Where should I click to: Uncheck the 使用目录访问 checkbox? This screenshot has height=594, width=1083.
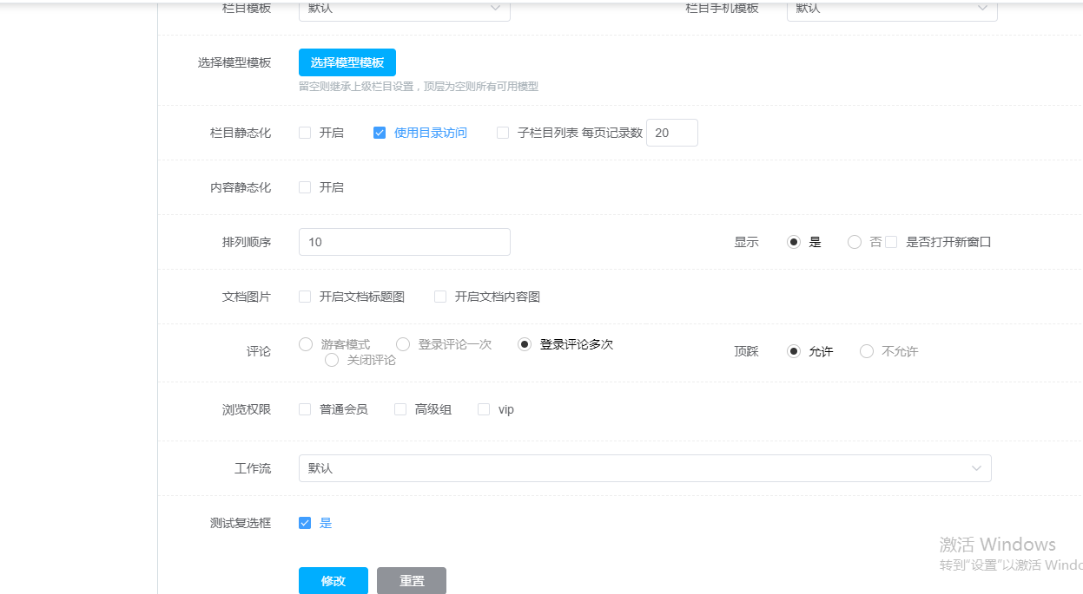tap(380, 133)
